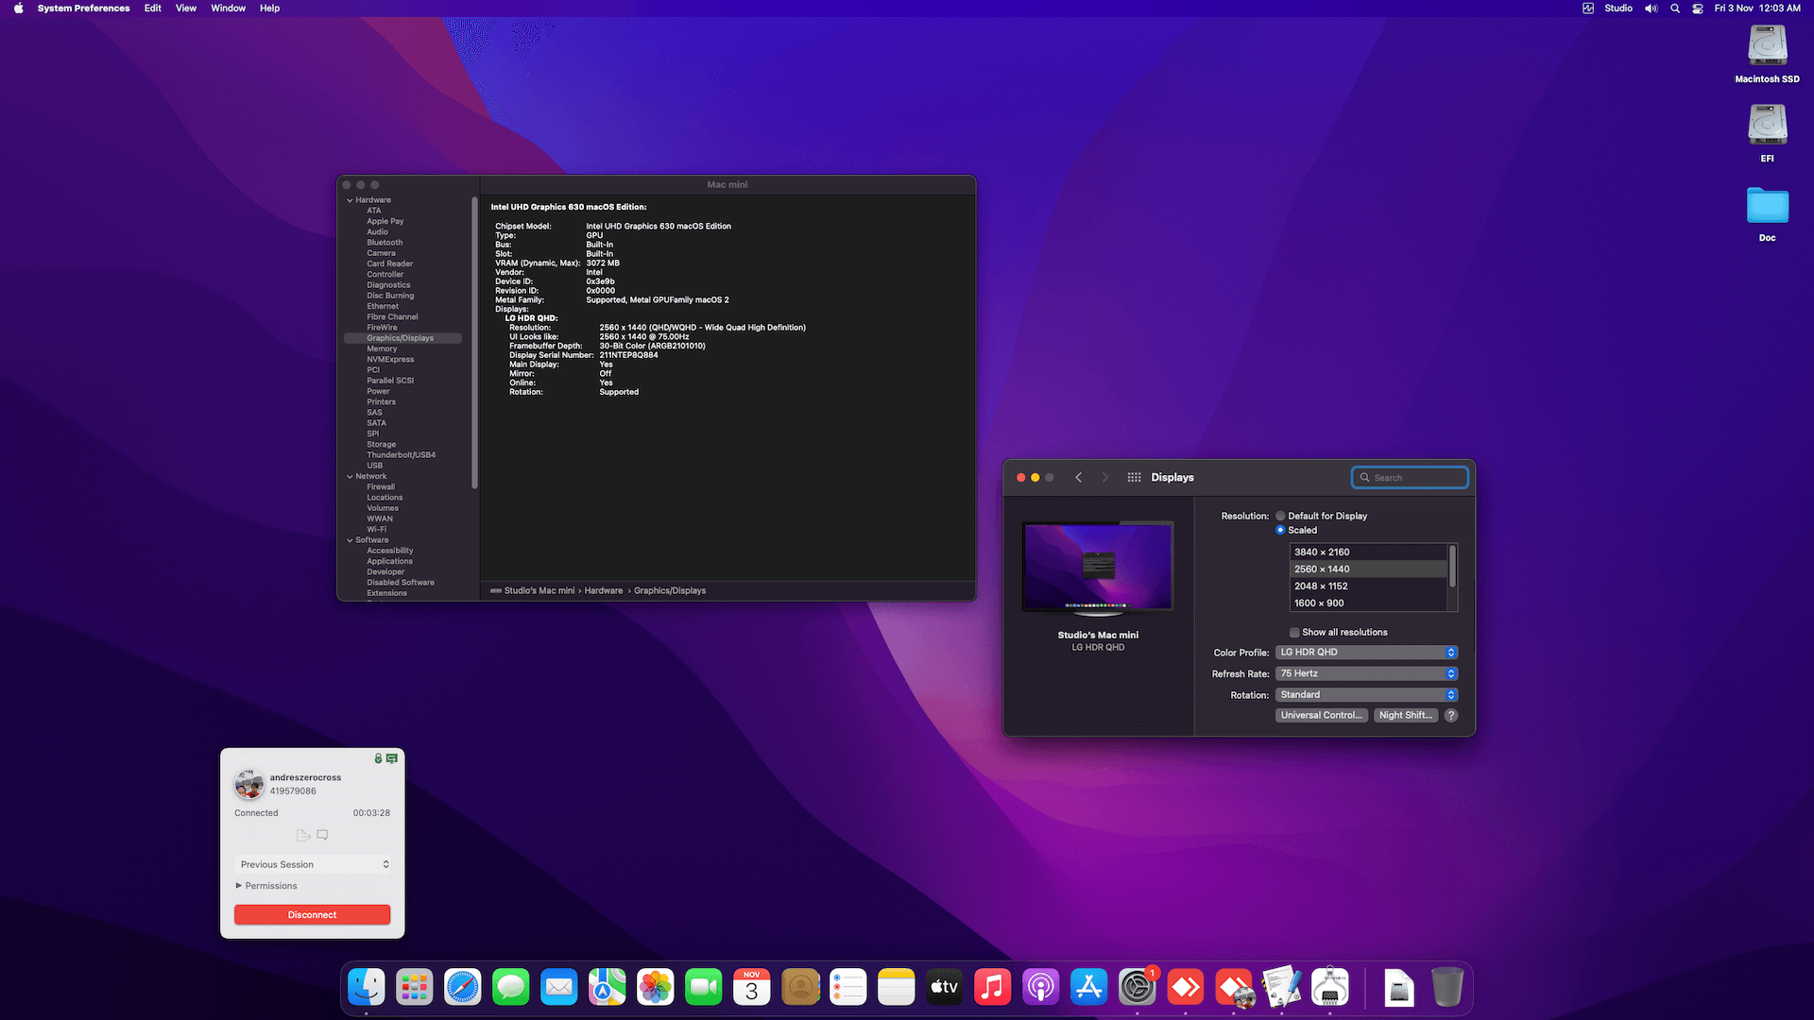The height and width of the screenshot is (1020, 1814).
Task: Open AnyDesk icon left of the avatar one
Action: pyautogui.click(x=1186, y=988)
